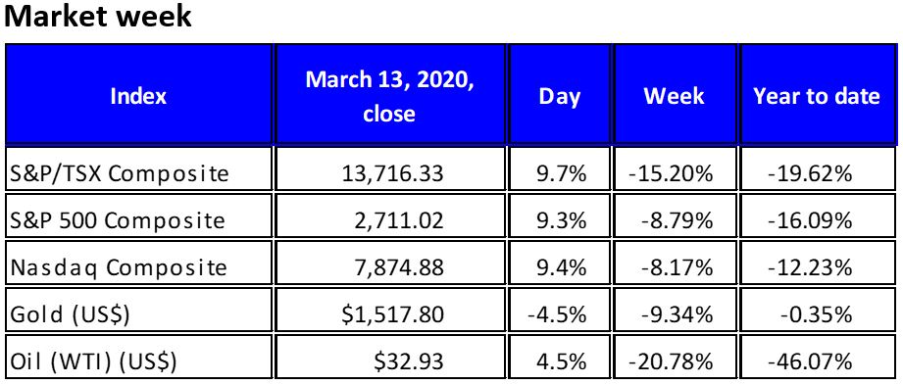Click the Year to date header
Screen dimensions: 903x385
point(817,94)
